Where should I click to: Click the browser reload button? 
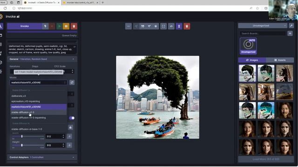(x=5, y=8)
